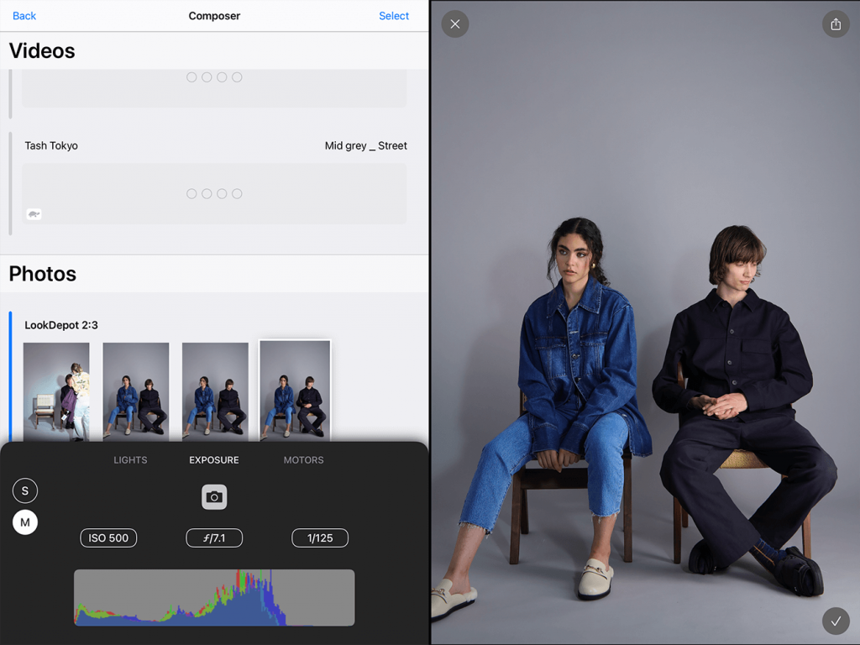Viewport: 860px width, 645px height.
Task: Tap the Select button
Action: tap(394, 16)
